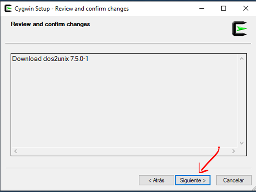This screenshot has width=256, height=192.
Task: Minimize the Cygwin Setup window
Action: (202, 9)
